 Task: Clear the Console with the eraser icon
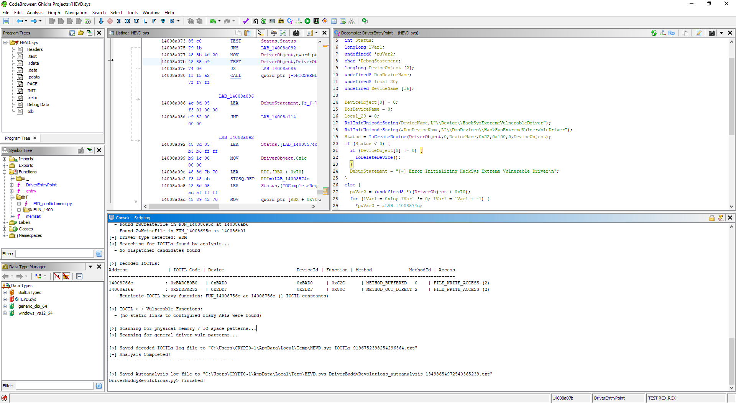pyautogui.click(x=721, y=218)
